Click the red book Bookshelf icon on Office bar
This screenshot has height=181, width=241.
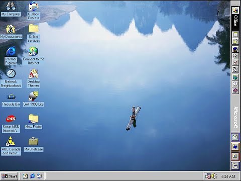235,90
